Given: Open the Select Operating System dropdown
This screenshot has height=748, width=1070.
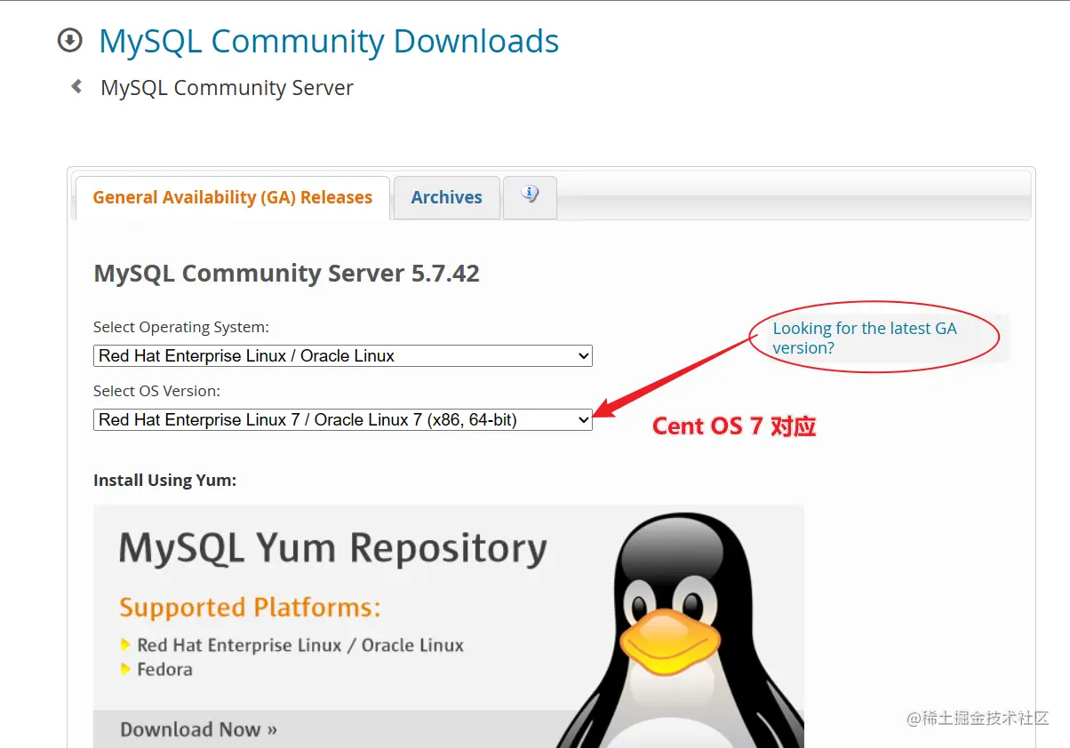Looking at the screenshot, I should pyautogui.click(x=343, y=355).
